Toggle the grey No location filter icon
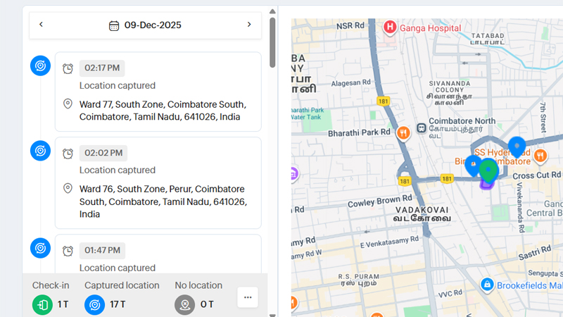 pyautogui.click(x=185, y=304)
